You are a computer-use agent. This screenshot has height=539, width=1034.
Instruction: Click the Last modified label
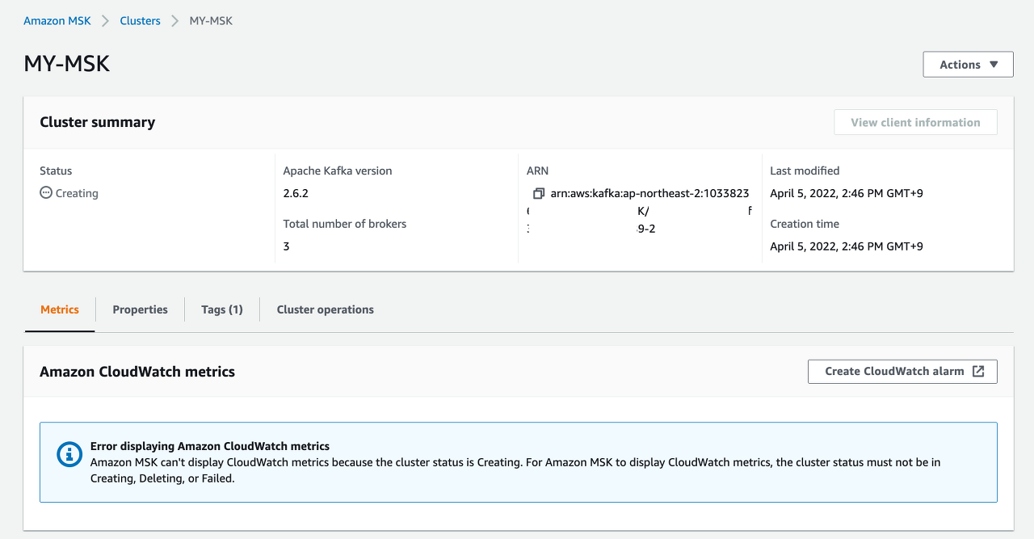(x=805, y=171)
